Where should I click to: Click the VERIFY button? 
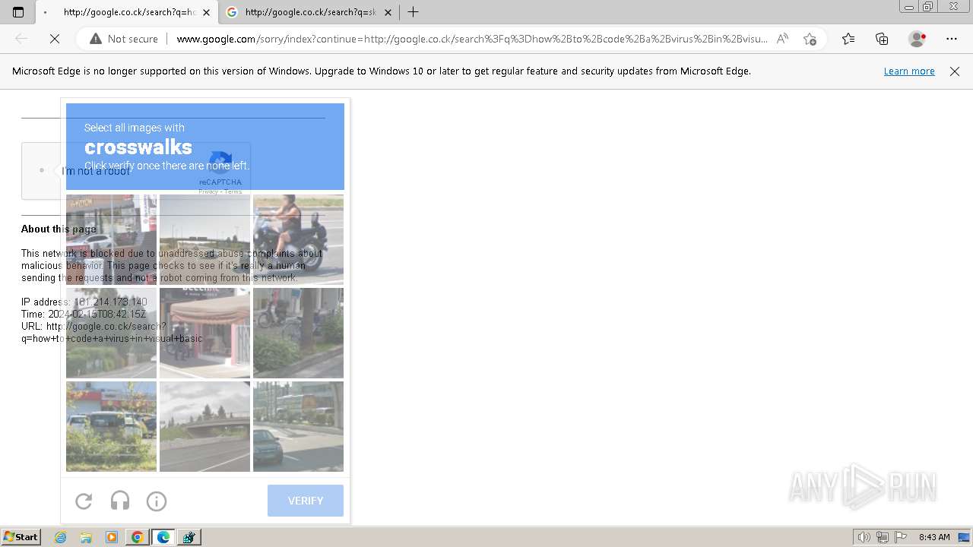(x=306, y=501)
